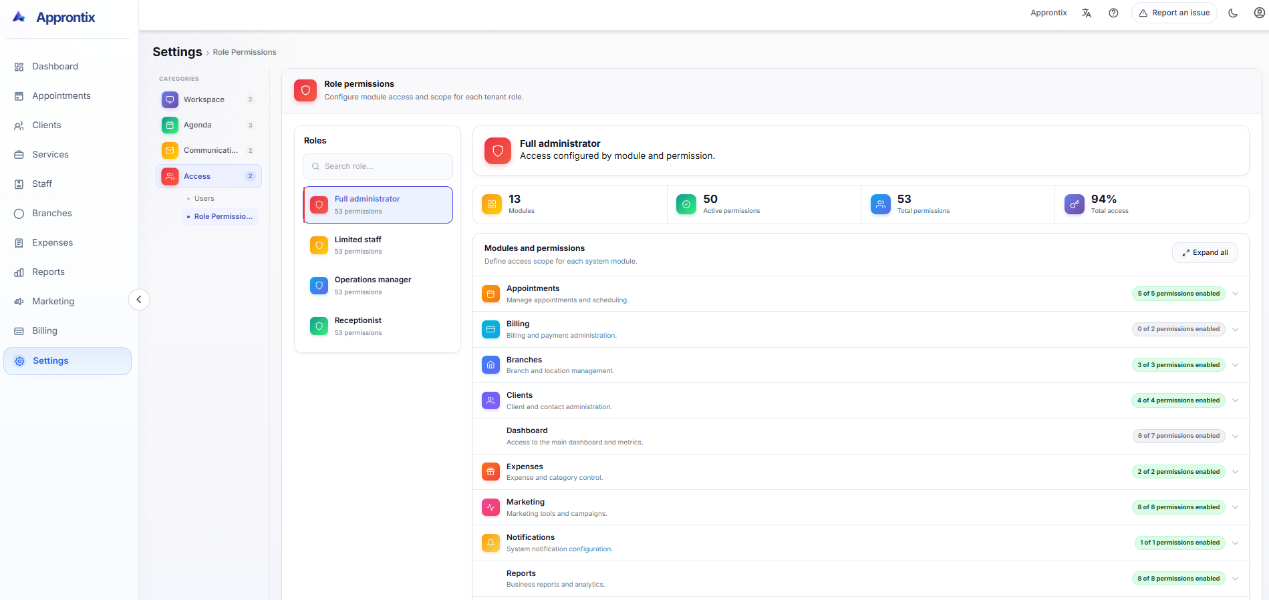The image size is (1269, 600).
Task: Expand the Clients module chevron
Action: click(x=1236, y=400)
